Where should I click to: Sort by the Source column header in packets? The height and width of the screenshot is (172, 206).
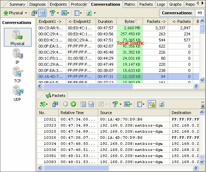pos(134,113)
